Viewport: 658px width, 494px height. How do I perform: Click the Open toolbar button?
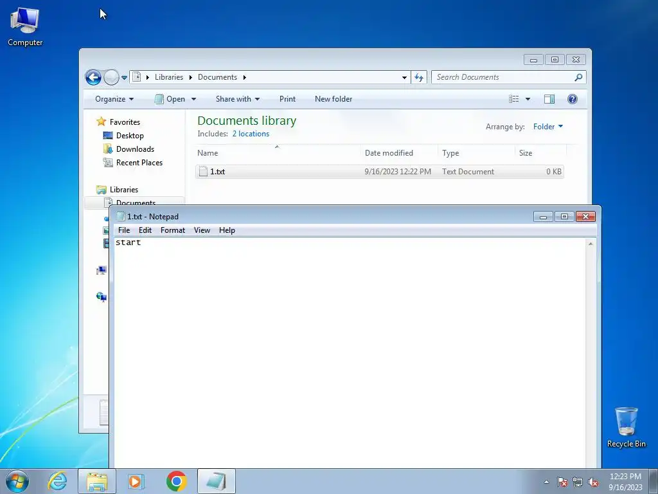pyautogui.click(x=170, y=99)
